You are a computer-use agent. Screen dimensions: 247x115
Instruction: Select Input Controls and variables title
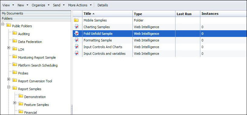point(105,53)
